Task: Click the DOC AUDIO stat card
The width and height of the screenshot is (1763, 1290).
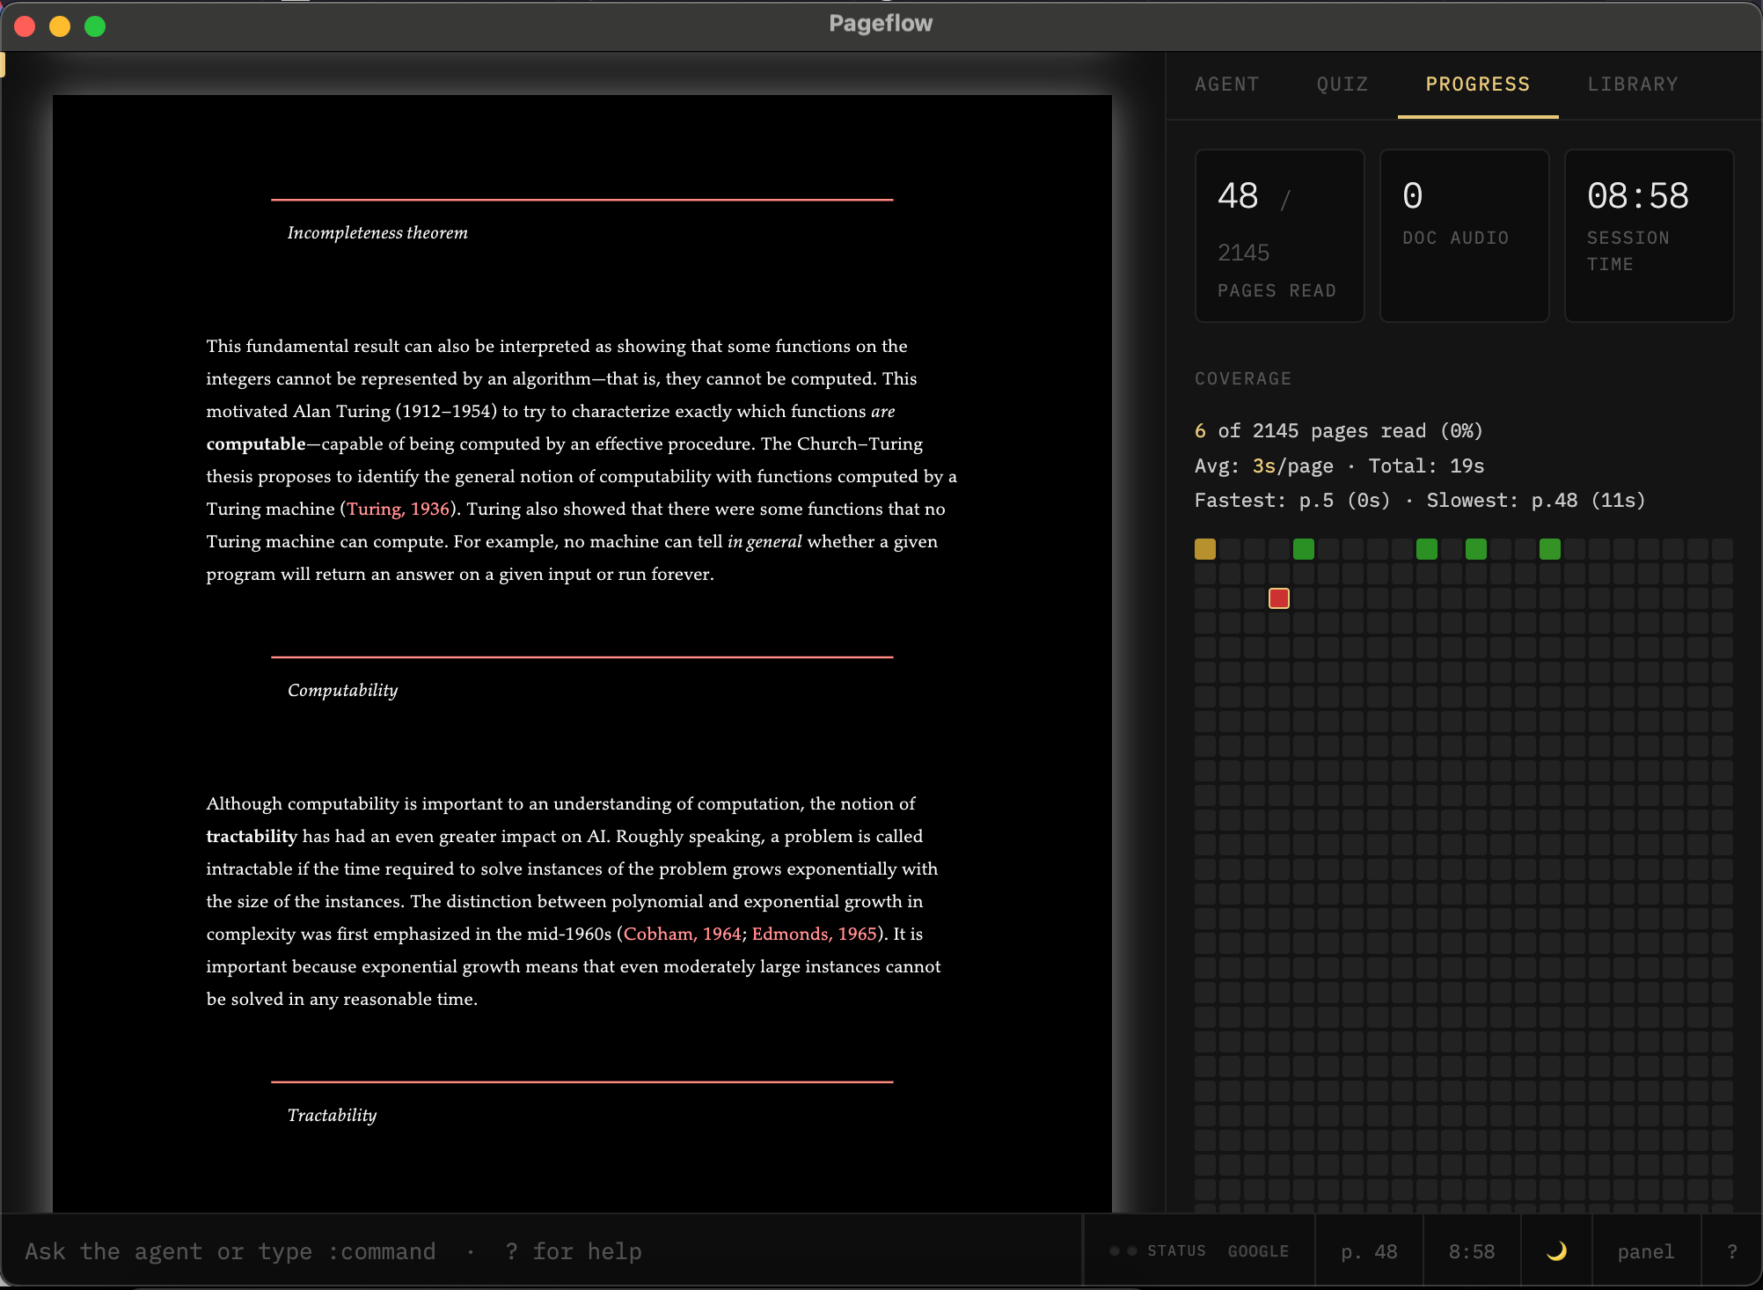Action: pyautogui.click(x=1463, y=236)
